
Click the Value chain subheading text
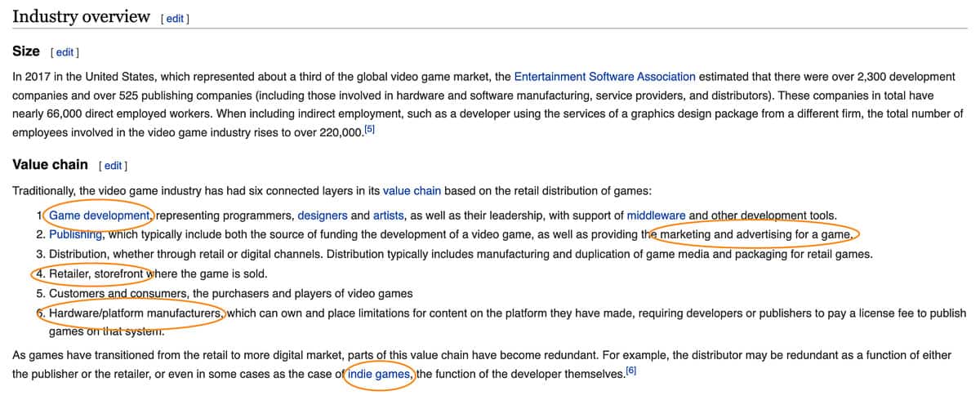click(x=51, y=165)
